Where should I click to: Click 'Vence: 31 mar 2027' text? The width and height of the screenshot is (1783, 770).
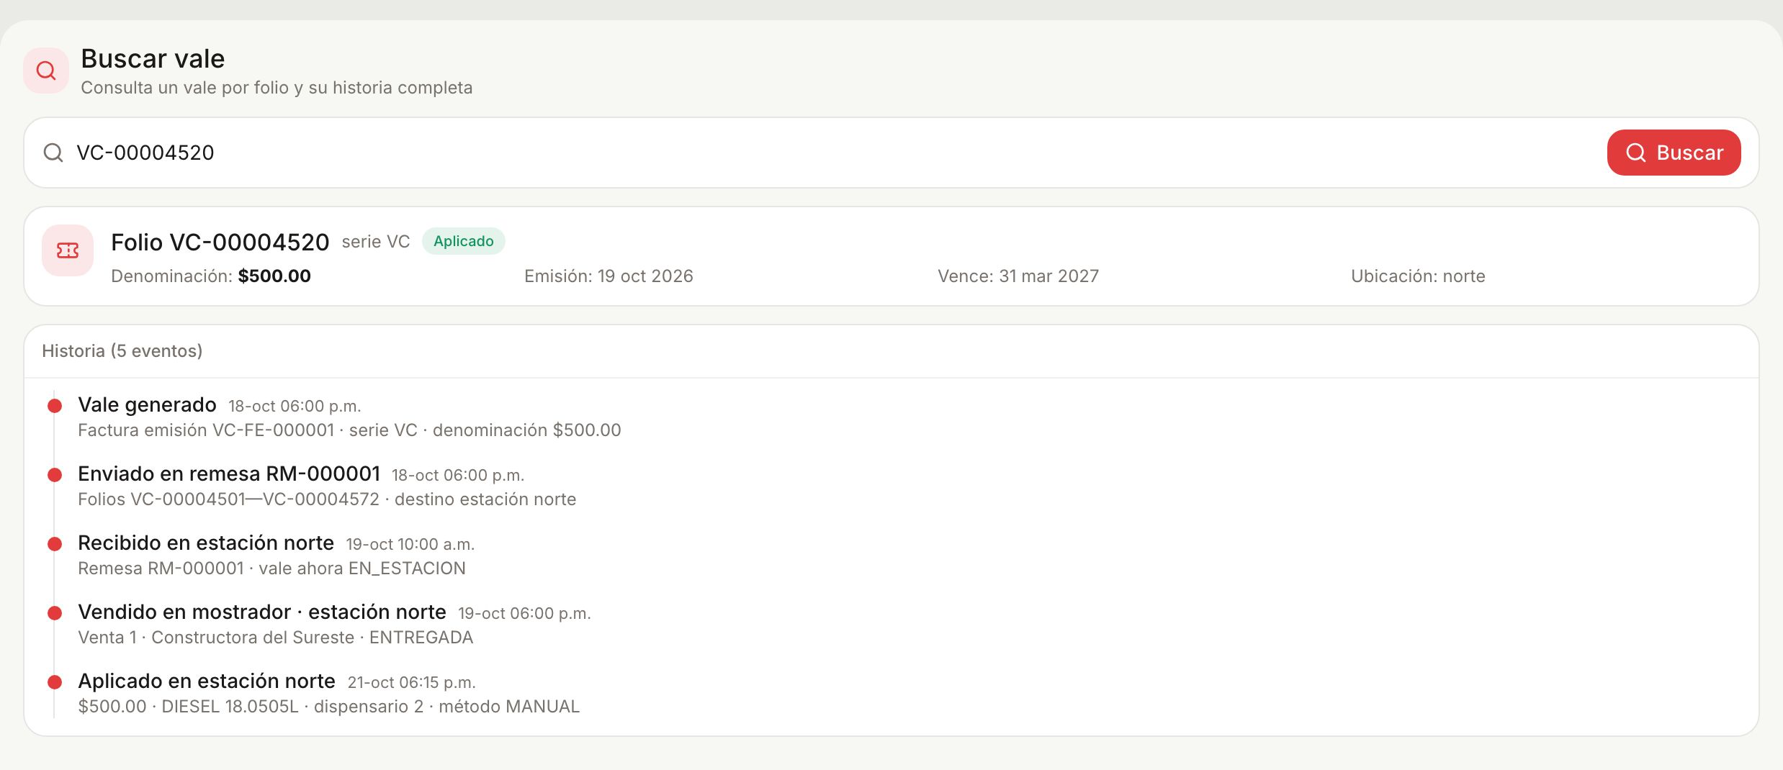click(x=1018, y=276)
